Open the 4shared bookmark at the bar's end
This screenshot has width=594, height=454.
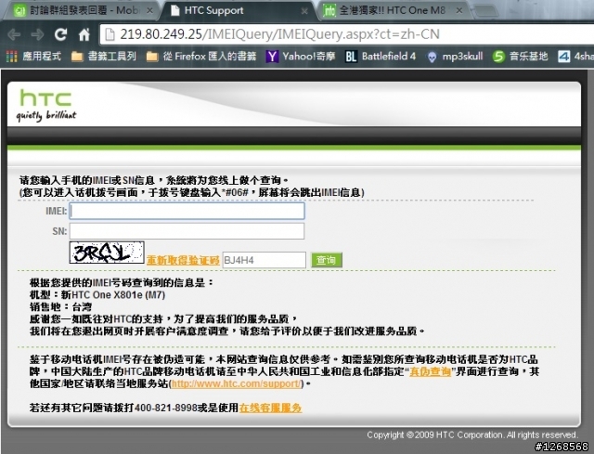pyautogui.click(x=575, y=57)
